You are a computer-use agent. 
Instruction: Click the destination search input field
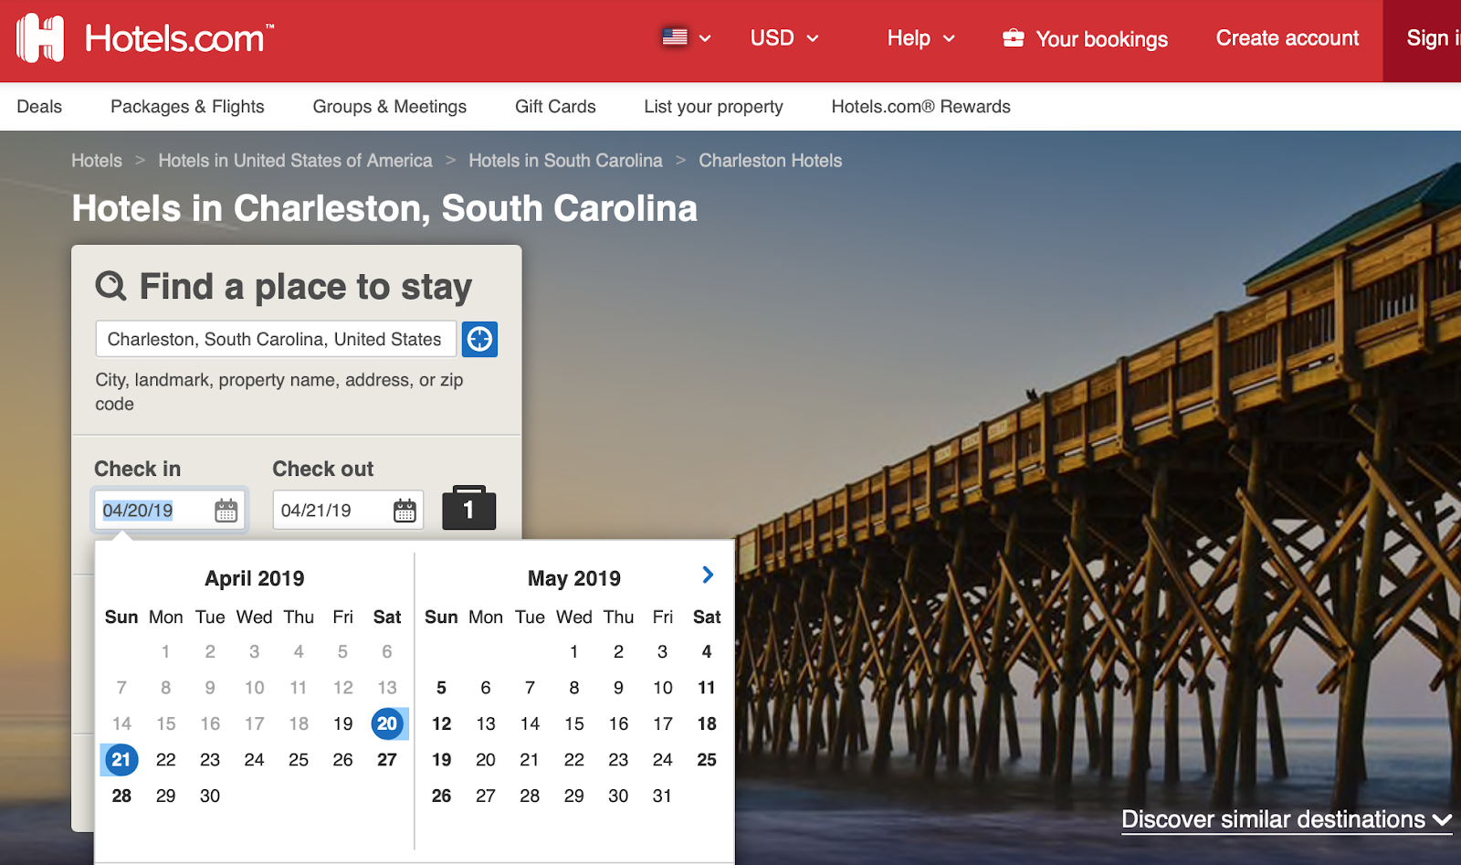274,339
